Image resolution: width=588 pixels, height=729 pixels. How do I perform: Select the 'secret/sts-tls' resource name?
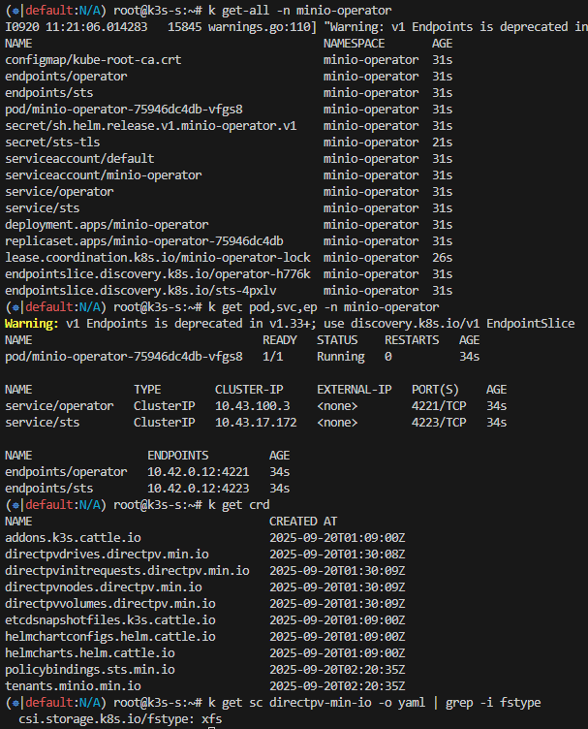(x=52, y=143)
